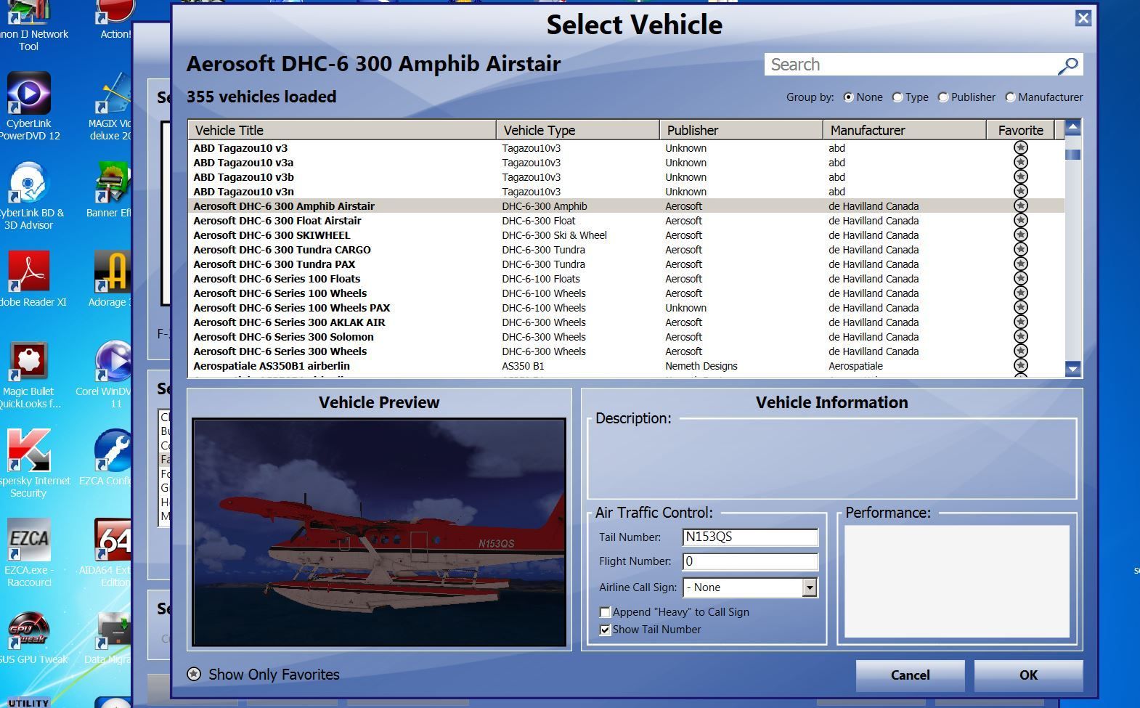Sort list by Vehicle Type column
Image resolution: width=1140 pixels, height=708 pixels.
(578, 130)
